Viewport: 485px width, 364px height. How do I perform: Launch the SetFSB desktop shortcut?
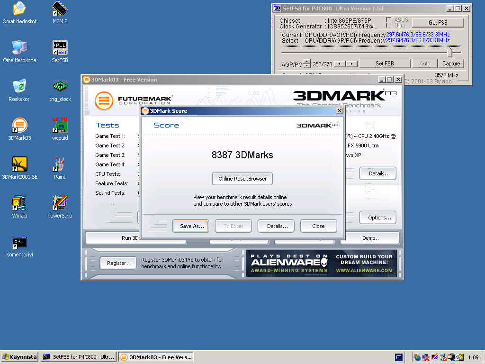click(x=60, y=48)
